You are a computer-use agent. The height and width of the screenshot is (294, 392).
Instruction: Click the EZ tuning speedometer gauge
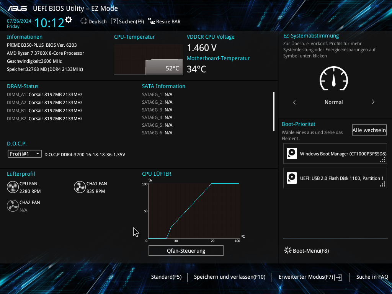point(334,78)
